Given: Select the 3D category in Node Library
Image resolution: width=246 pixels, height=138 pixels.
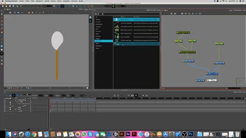Looking at the screenshot, I should coord(96,17).
